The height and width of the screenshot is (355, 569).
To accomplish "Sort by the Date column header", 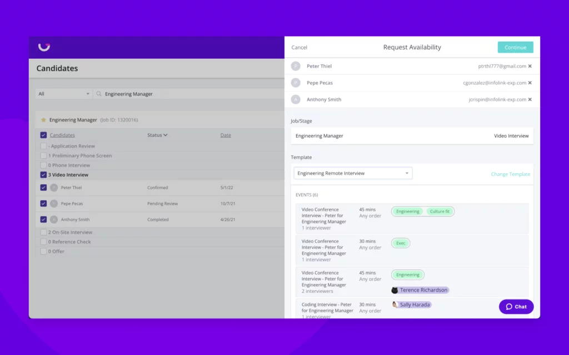I will pos(225,135).
